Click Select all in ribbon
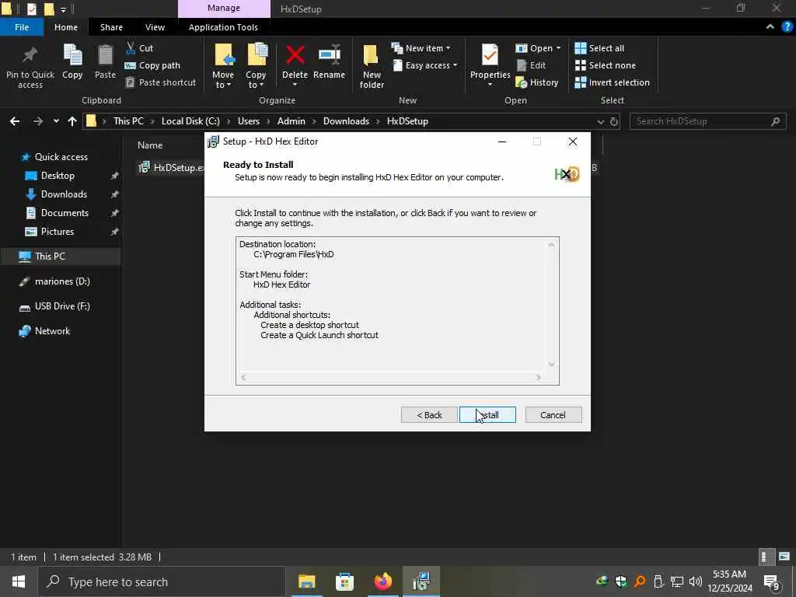The height and width of the screenshot is (597, 796). pos(599,48)
